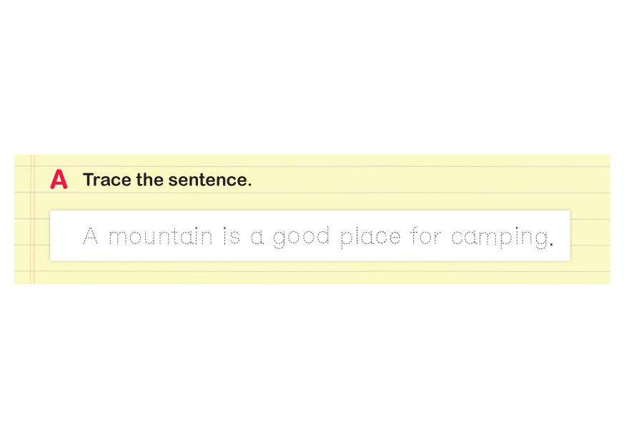
Task: Click the letter "f" in "for"
Action: tap(415, 235)
